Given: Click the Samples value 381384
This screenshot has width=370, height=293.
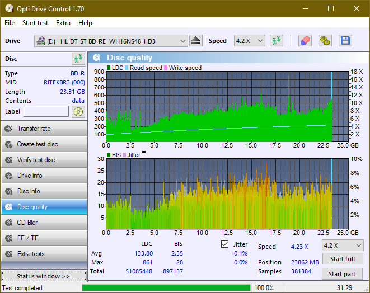Looking at the screenshot, I should tap(301, 271).
